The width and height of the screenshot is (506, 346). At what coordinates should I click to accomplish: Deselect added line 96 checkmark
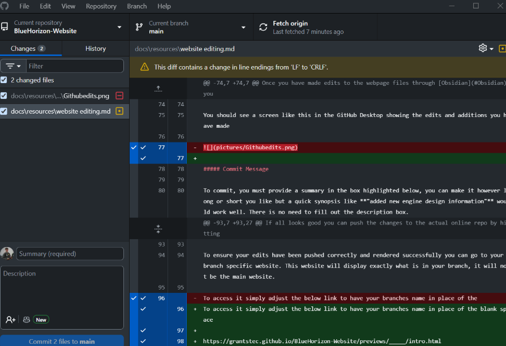coord(143,309)
